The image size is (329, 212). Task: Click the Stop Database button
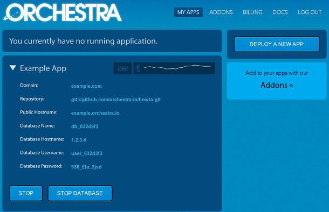coord(80,193)
